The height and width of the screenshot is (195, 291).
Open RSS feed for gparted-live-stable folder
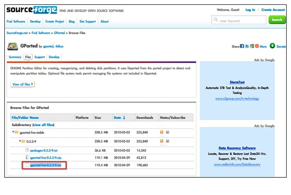[x=162, y=132]
